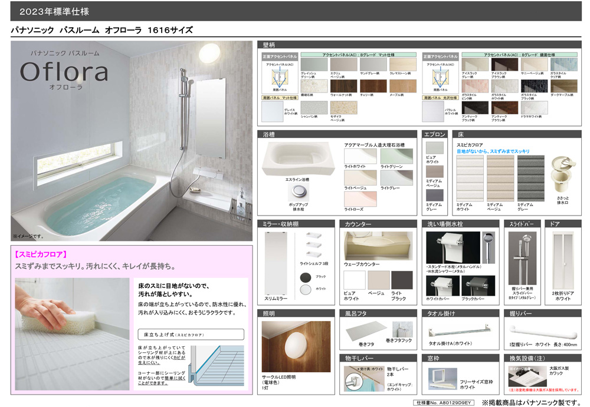Click the 2023年標準仕様 title bar text
Screen dimensions: 590x407
coord(54,12)
